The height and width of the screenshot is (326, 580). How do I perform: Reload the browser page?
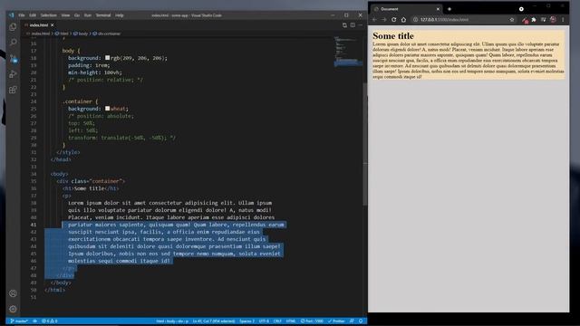[x=394, y=20]
